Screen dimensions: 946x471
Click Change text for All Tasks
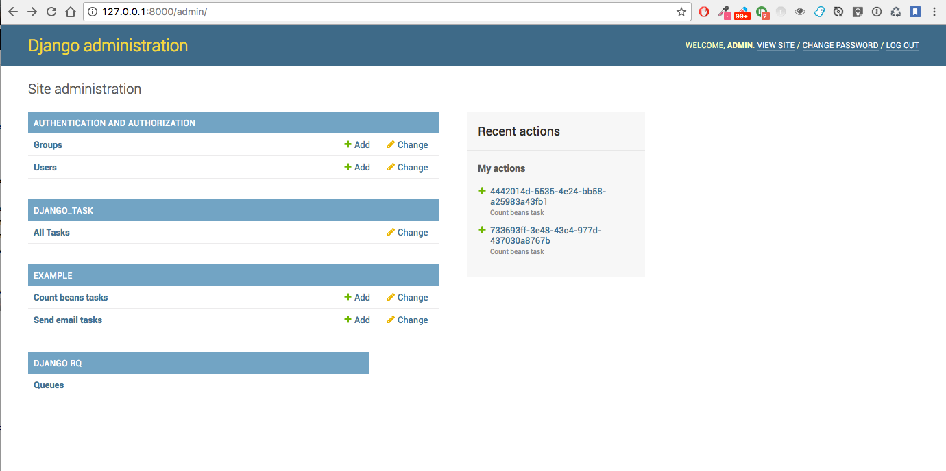tap(413, 232)
